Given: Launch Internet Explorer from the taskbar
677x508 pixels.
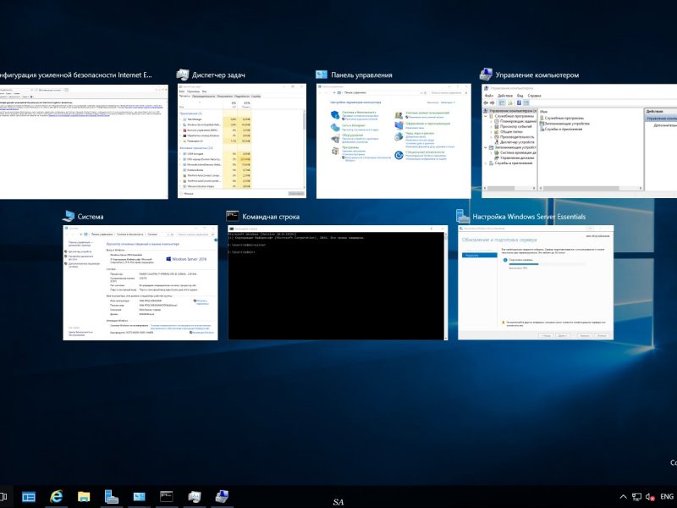Looking at the screenshot, I should pos(56,497).
